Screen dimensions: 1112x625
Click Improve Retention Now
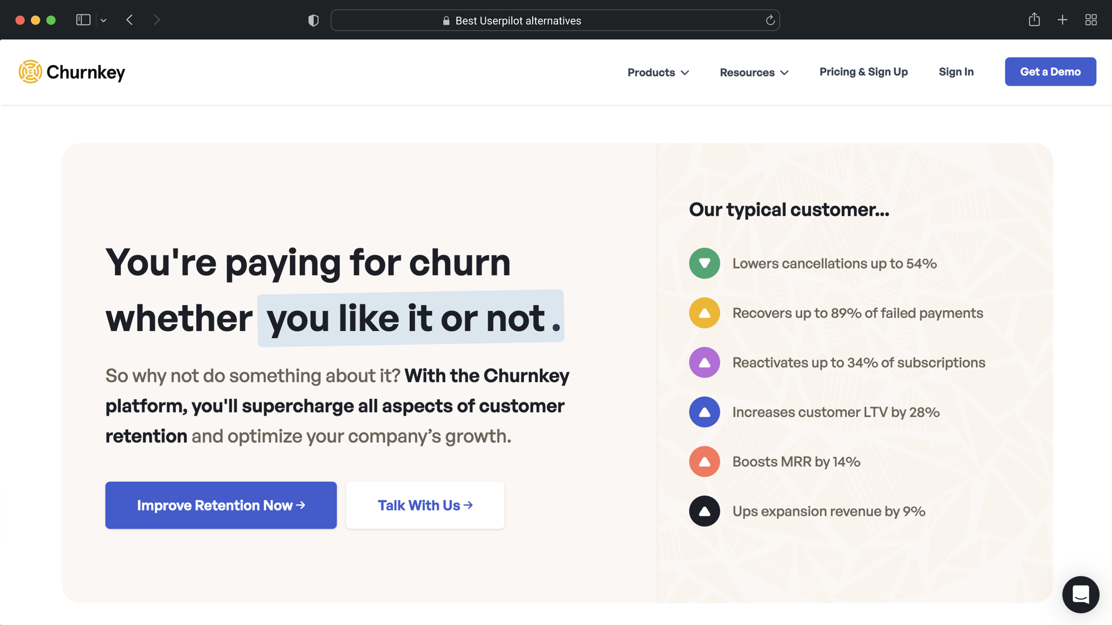[220, 505]
